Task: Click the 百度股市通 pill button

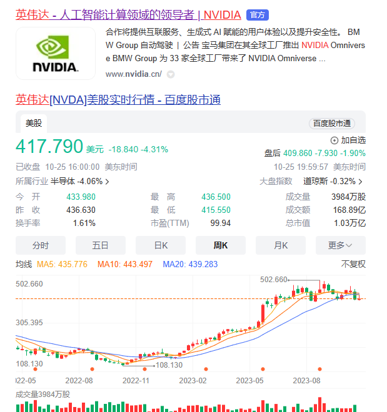Action: click(332, 124)
